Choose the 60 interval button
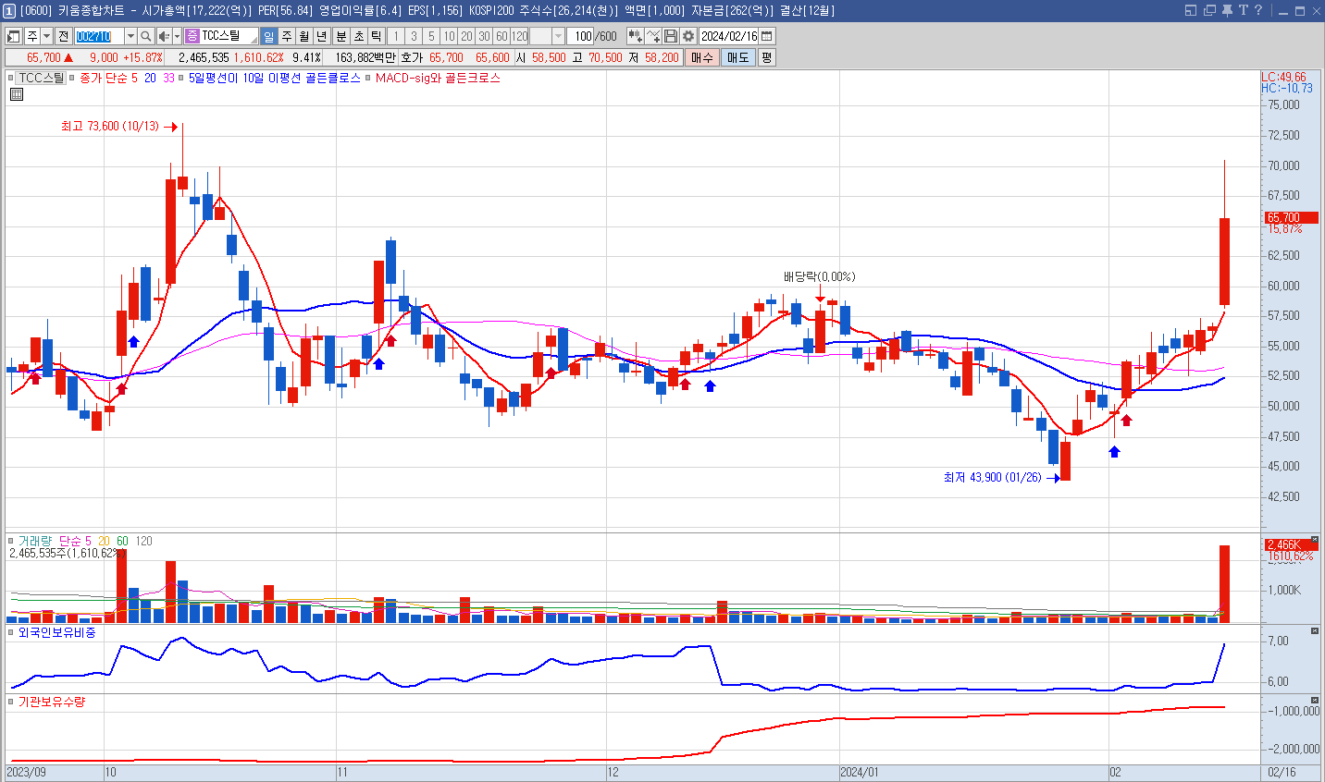This screenshot has width=1325, height=782. 502,36
